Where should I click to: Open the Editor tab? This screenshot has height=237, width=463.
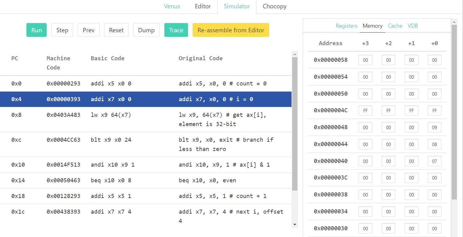click(203, 6)
